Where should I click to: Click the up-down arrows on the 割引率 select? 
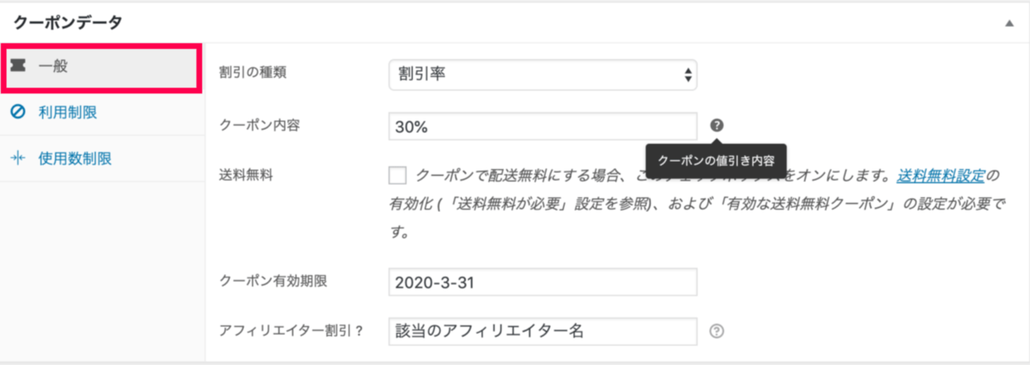pos(687,75)
